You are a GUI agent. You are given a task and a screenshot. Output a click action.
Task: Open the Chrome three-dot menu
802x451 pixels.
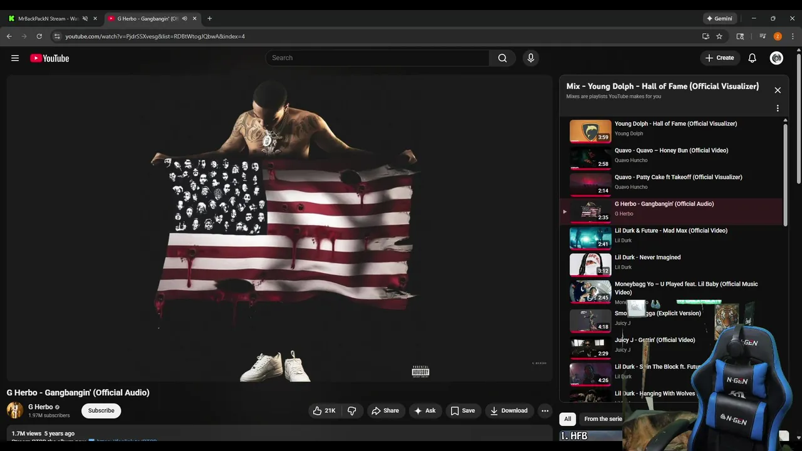(793, 36)
